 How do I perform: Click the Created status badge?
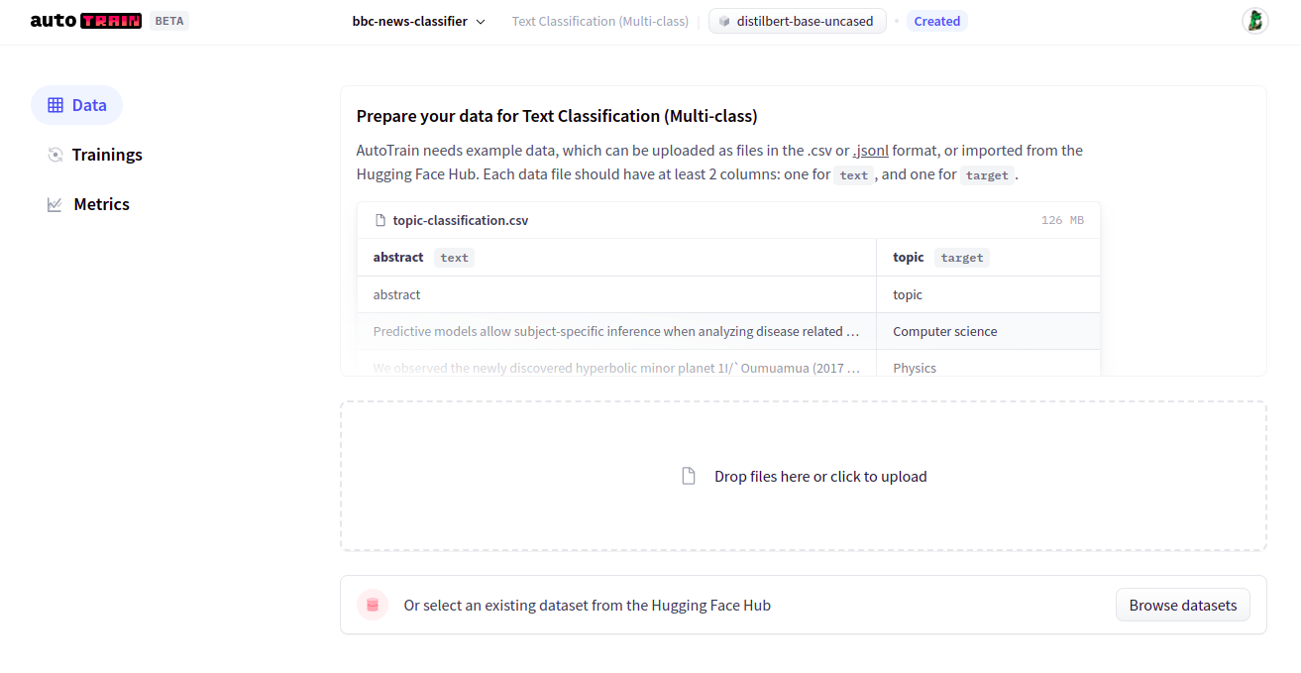tap(936, 20)
